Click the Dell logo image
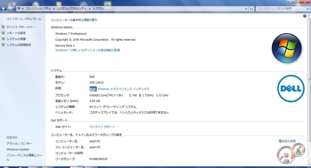The image size is (311, 168). 291,88
